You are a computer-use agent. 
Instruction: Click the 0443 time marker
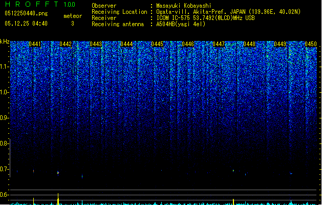[x=96, y=44]
